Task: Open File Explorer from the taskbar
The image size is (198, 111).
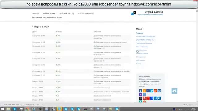Action: 8,109
